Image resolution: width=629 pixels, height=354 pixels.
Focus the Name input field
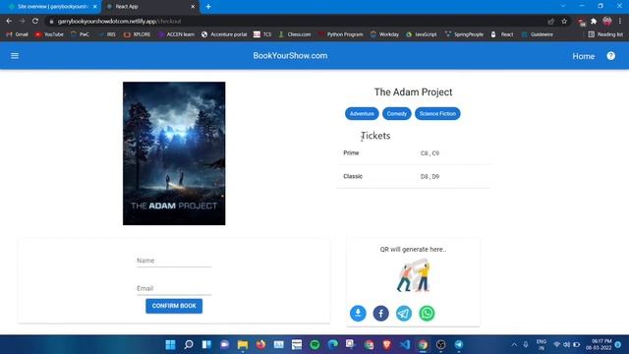pyautogui.click(x=174, y=261)
